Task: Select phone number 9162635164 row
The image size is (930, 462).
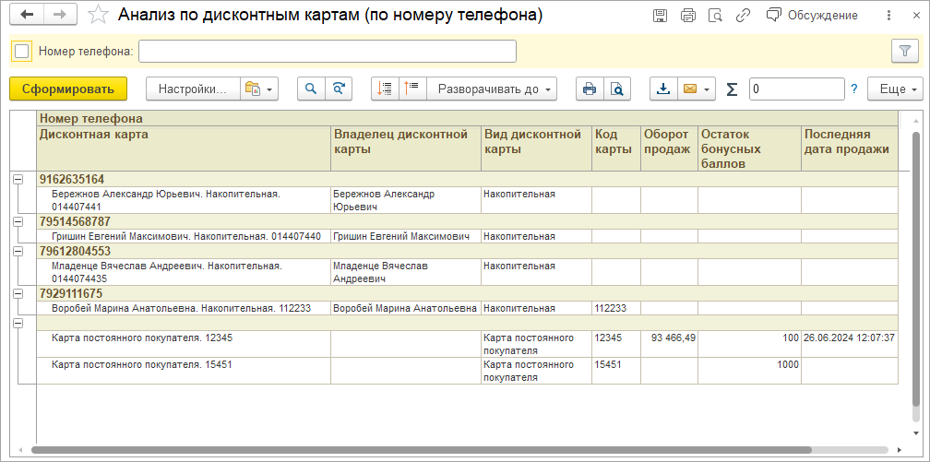Action: (x=468, y=179)
